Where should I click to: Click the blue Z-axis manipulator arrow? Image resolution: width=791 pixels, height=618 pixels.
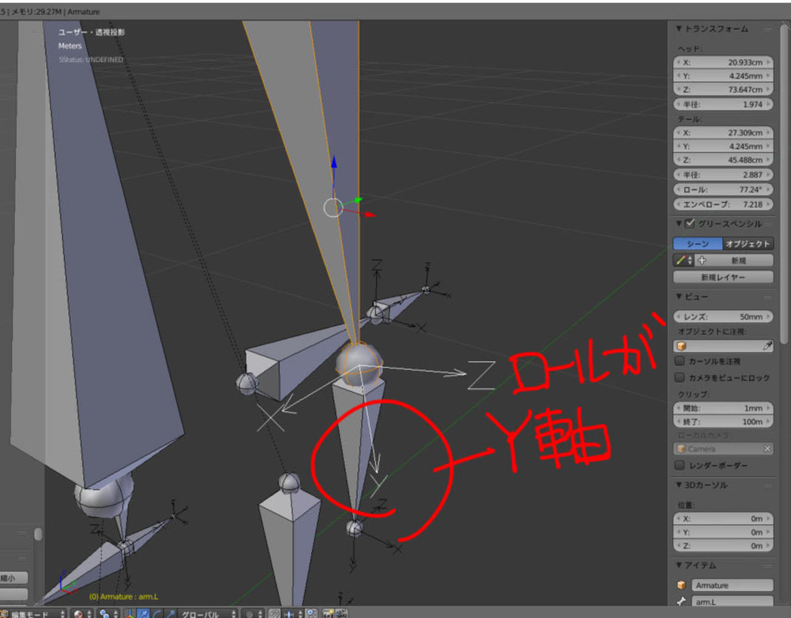click(334, 163)
